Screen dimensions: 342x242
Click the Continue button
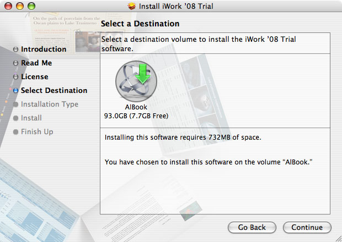307,228
